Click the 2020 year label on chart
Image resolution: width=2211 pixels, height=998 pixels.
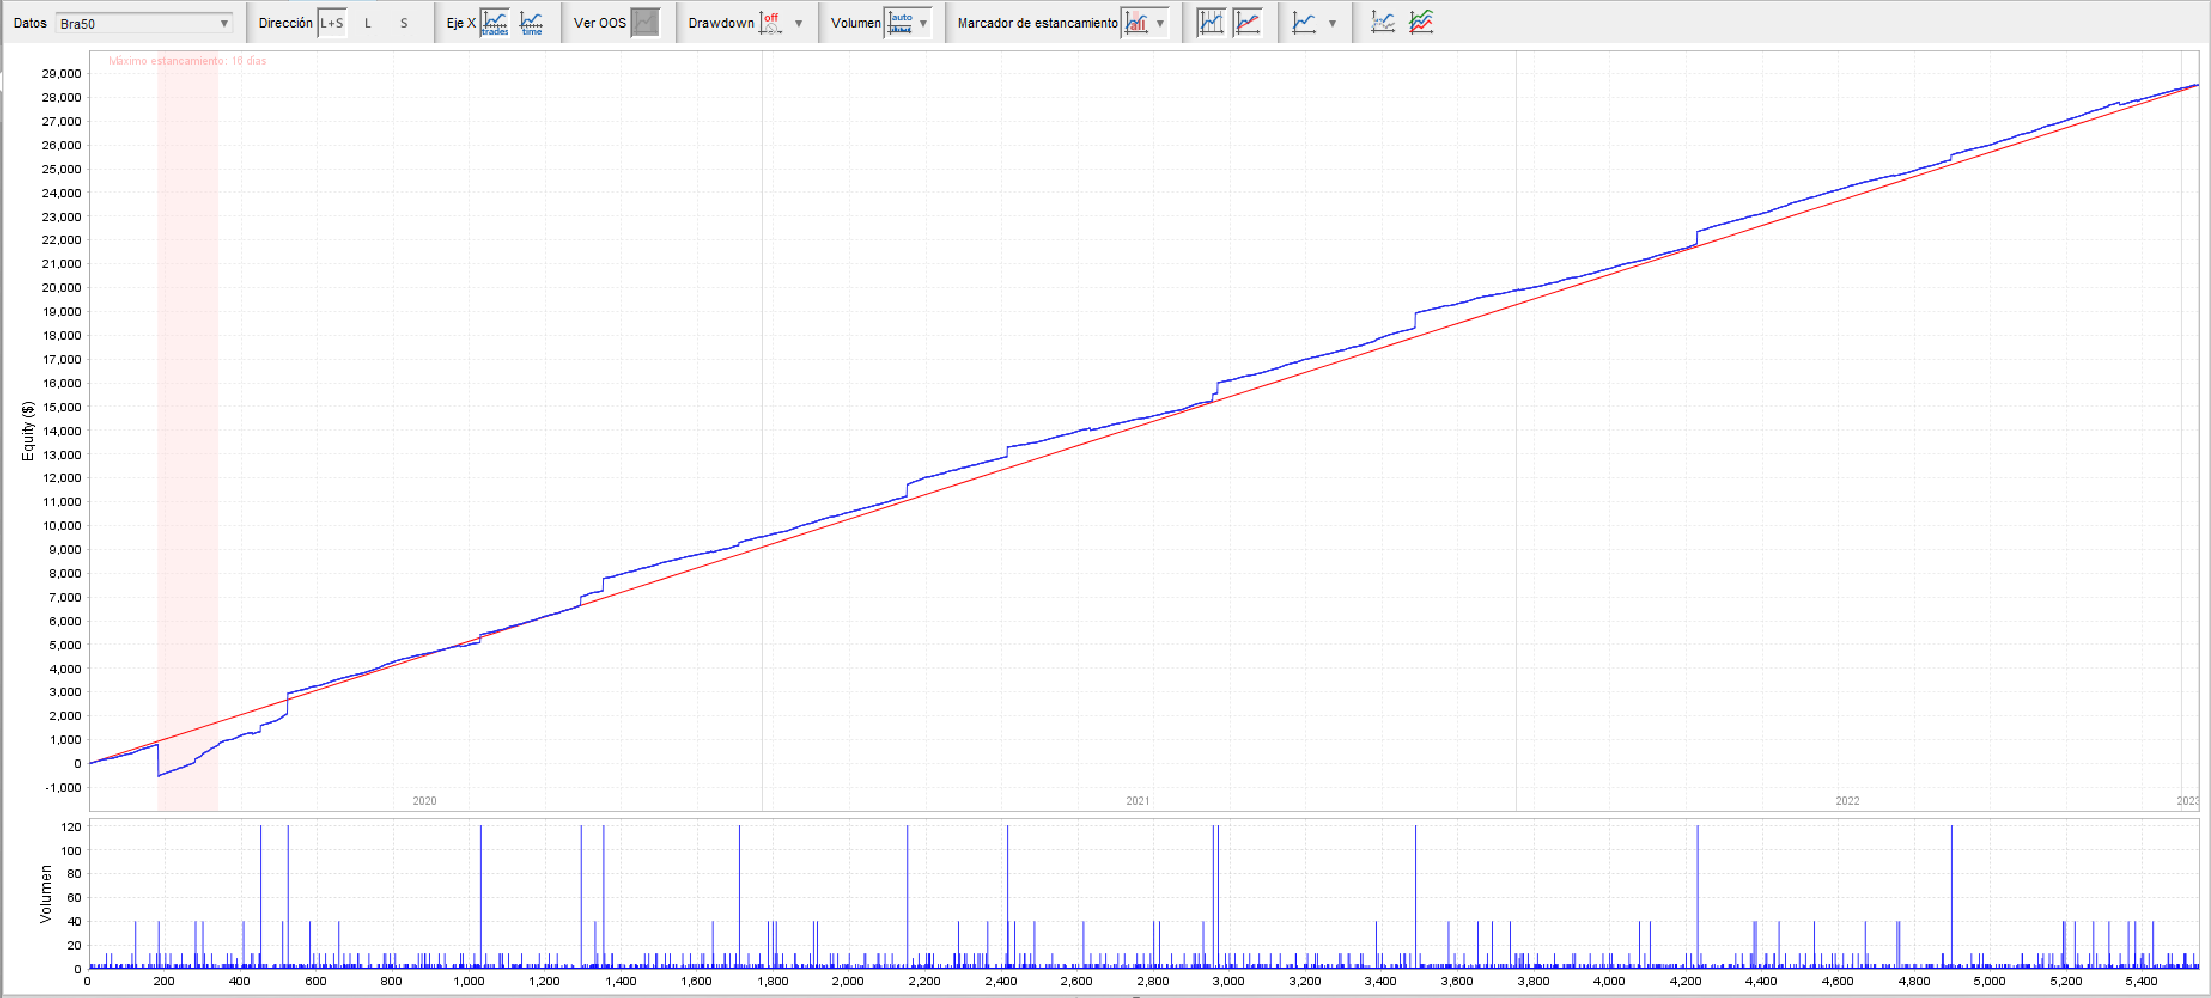[424, 801]
